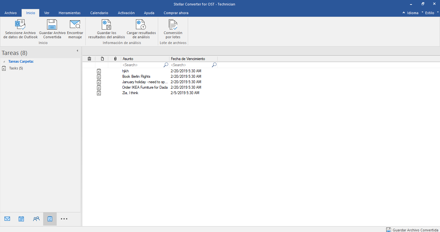This screenshot has height=232, width=440.
Task: Click the Asunto search input field
Action: (142, 65)
